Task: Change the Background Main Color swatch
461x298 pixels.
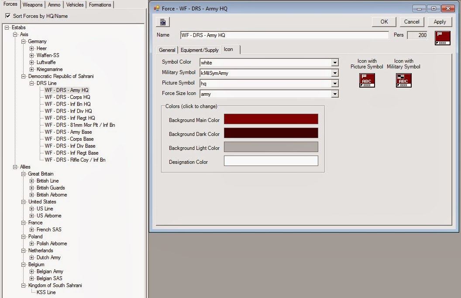Action: coord(271,119)
